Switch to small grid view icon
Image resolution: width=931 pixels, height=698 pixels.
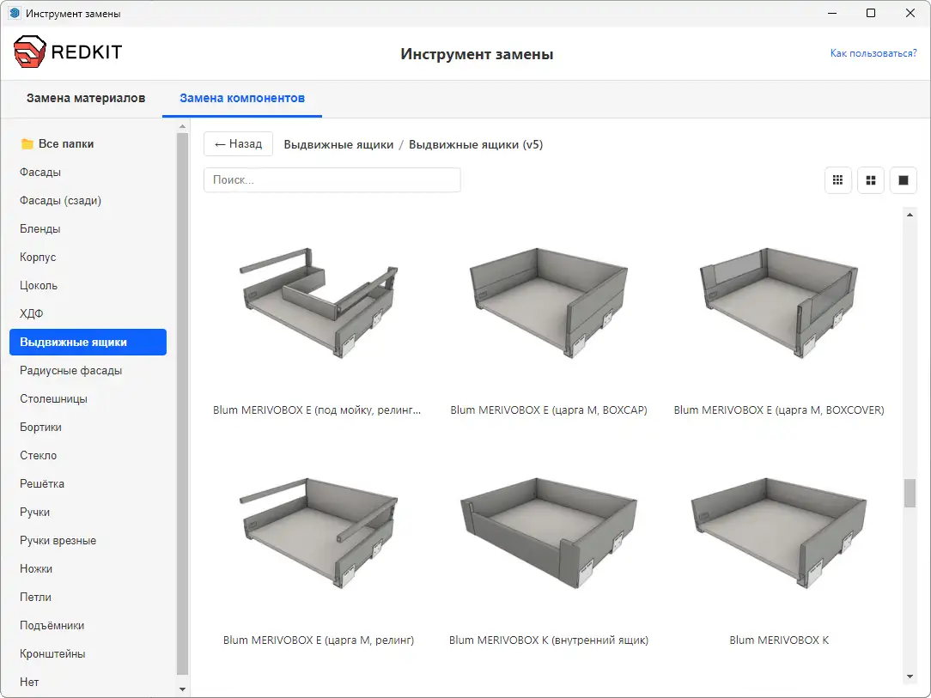click(837, 179)
